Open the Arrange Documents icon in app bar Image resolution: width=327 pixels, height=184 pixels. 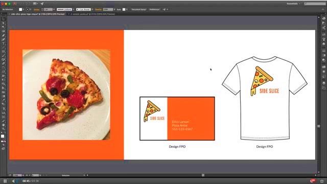(x=35, y=4)
